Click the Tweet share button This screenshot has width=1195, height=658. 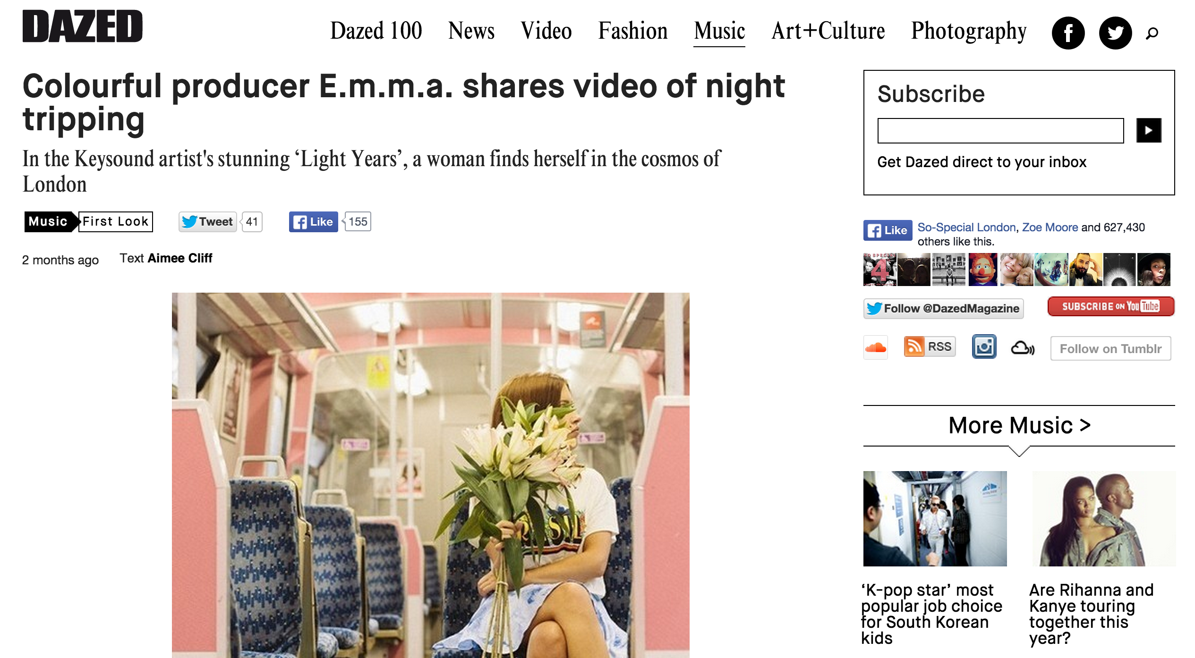point(207,221)
